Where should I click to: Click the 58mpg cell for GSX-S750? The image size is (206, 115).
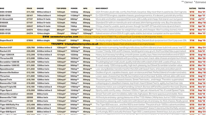pyautogui.click(x=88, y=15)
